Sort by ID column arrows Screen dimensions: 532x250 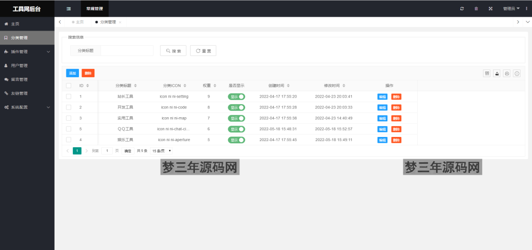87,86
